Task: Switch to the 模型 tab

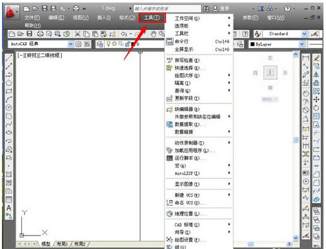Action: pos(46,244)
